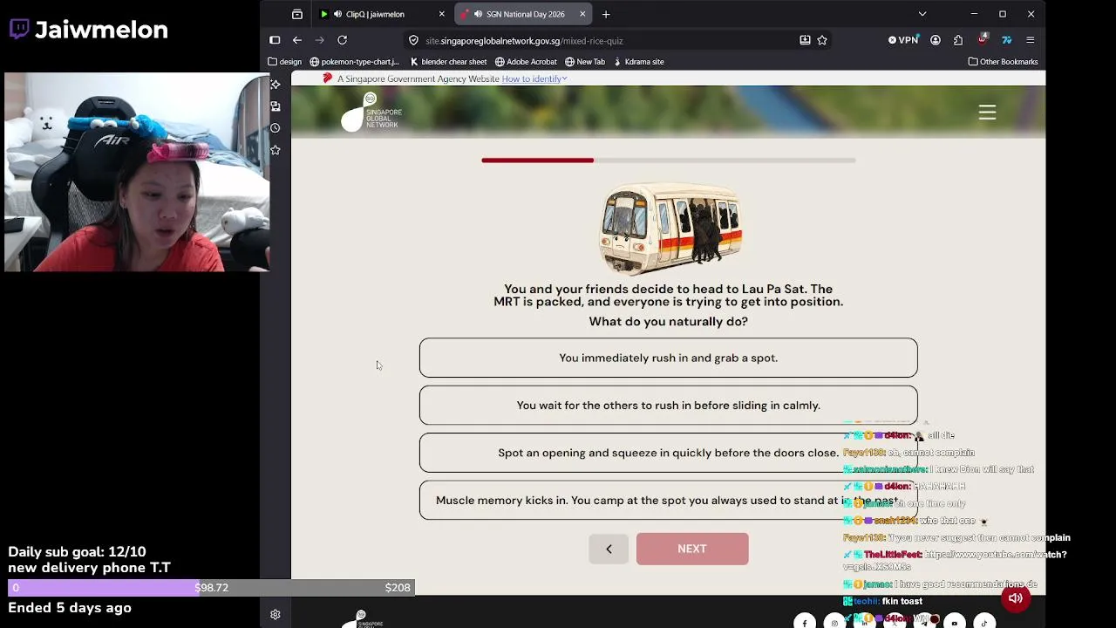Screen dimensions: 1116x628
Task: Mute audio on the SGN National Day tab
Action: [478, 14]
